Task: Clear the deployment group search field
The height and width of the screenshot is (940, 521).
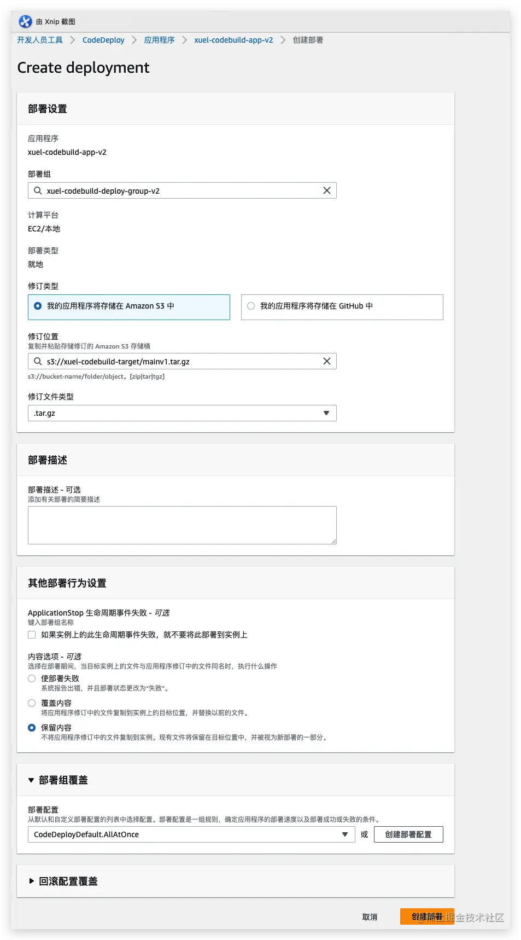Action: pyautogui.click(x=327, y=190)
